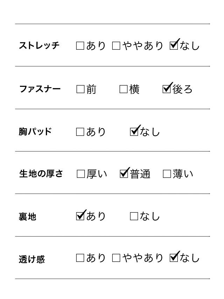Image resolution: width=224 pixels, height=299 pixels.
Task: Uncheck the 裏地 あり checkbox
Action: click(x=80, y=216)
